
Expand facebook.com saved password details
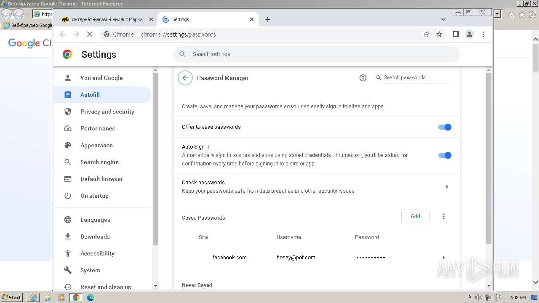[443, 258]
